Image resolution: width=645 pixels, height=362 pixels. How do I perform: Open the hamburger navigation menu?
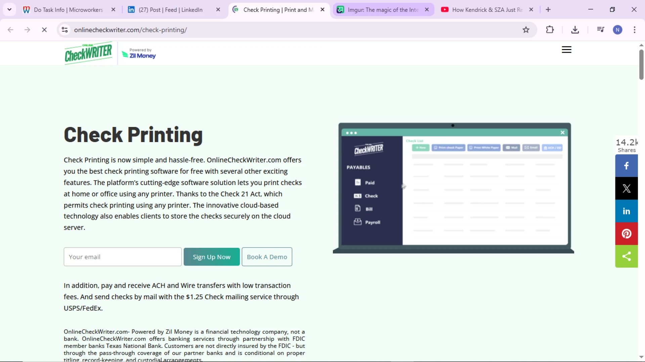click(x=566, y=50)
